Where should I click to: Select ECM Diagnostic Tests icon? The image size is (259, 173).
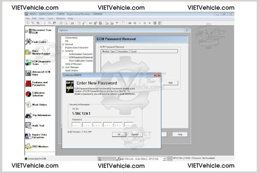(x=28, y=63)
